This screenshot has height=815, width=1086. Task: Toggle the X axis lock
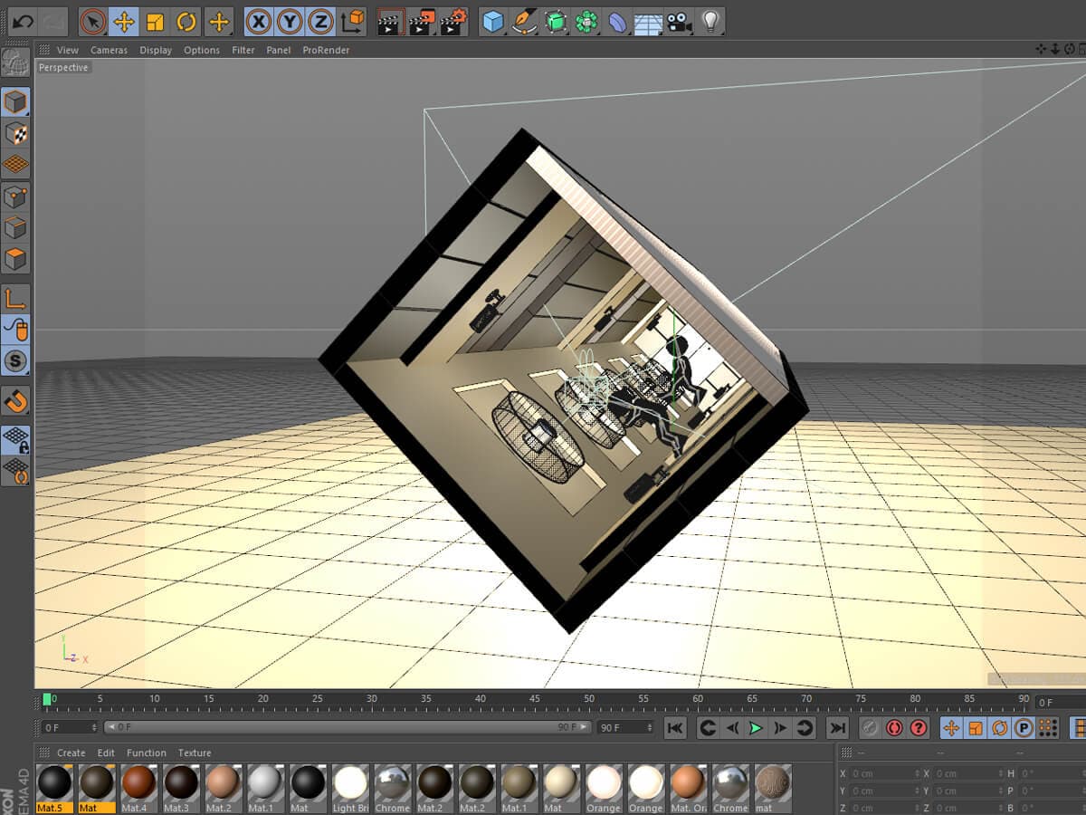(x=261, y=19)
